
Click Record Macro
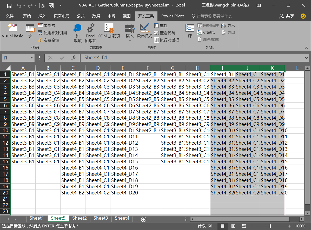tap(47, 25)
